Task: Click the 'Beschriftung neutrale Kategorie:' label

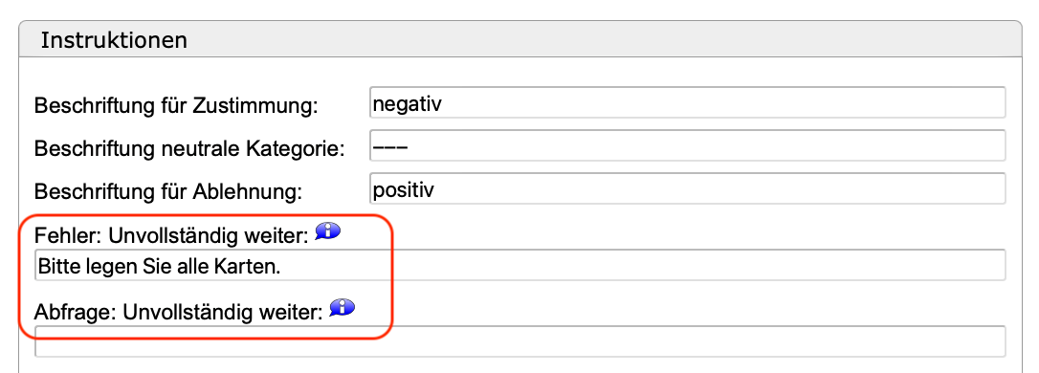Action: coord(189,148)
